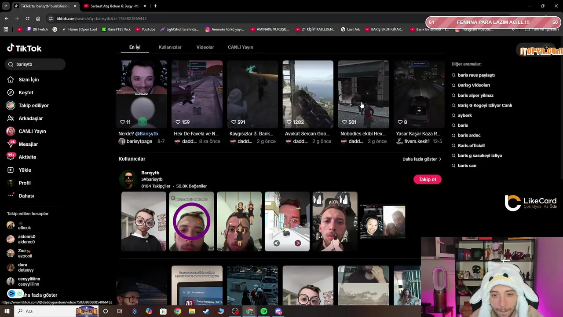The height and width of the screenshot is (317, 563).
Task: Click heart count on Nerde? video
Action: click(x=125, y=122)
